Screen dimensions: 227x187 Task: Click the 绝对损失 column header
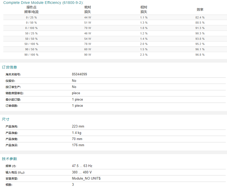[87, 9]
